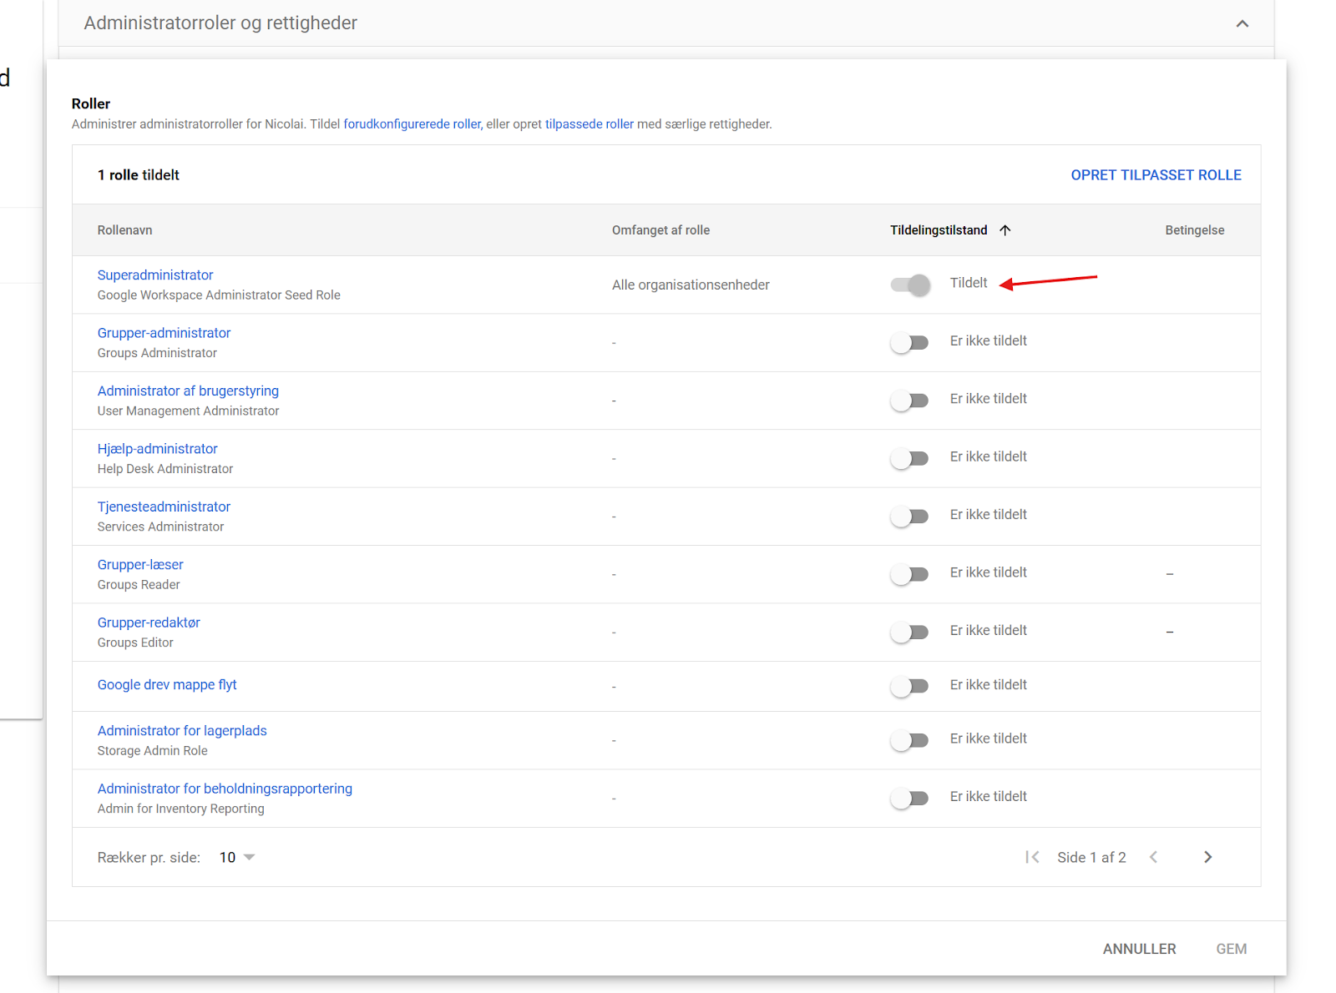Open the forudkonfigurerede roller link

point(412,124)
